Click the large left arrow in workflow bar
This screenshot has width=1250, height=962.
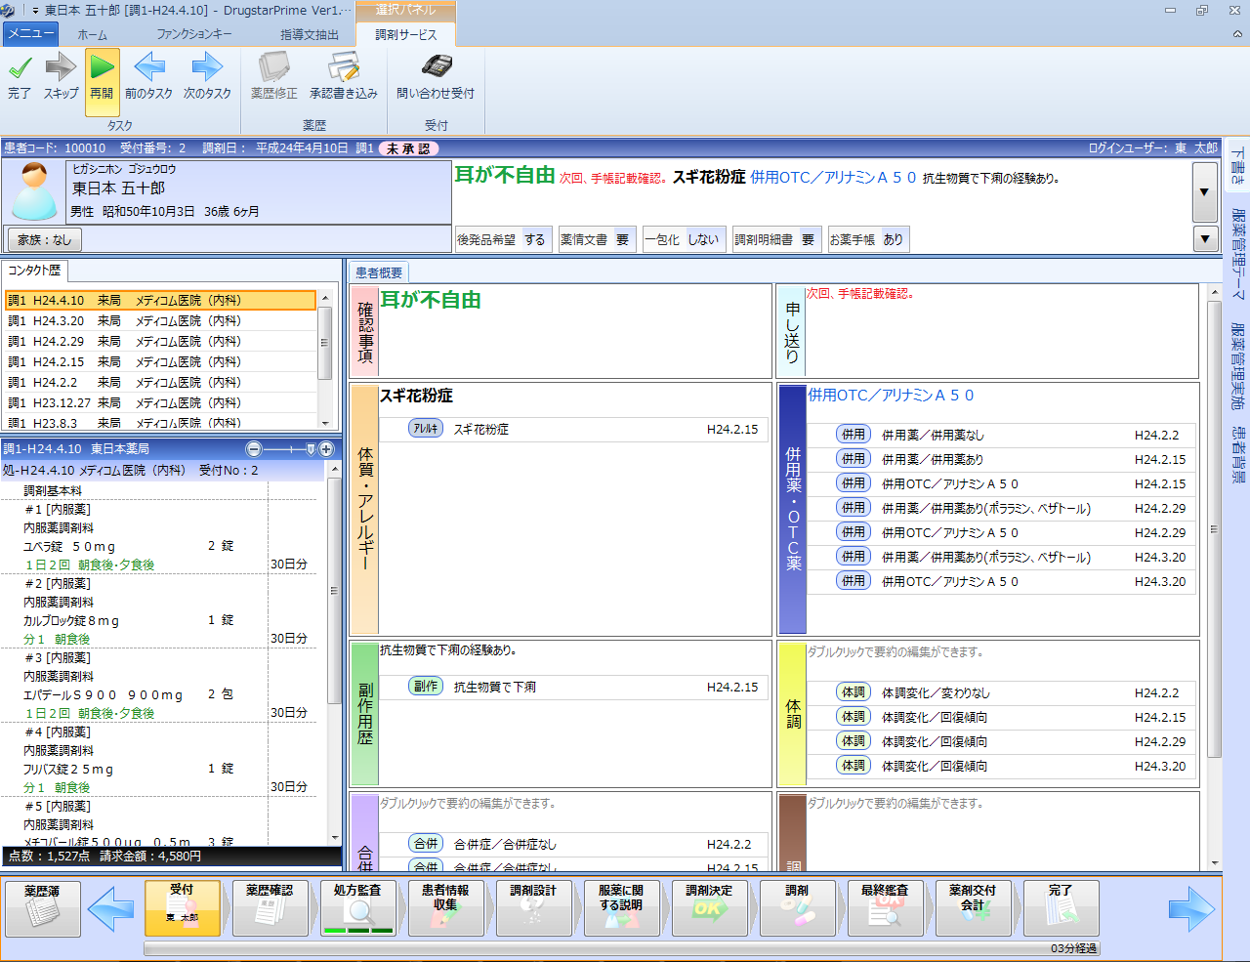(x=110, y=908)
